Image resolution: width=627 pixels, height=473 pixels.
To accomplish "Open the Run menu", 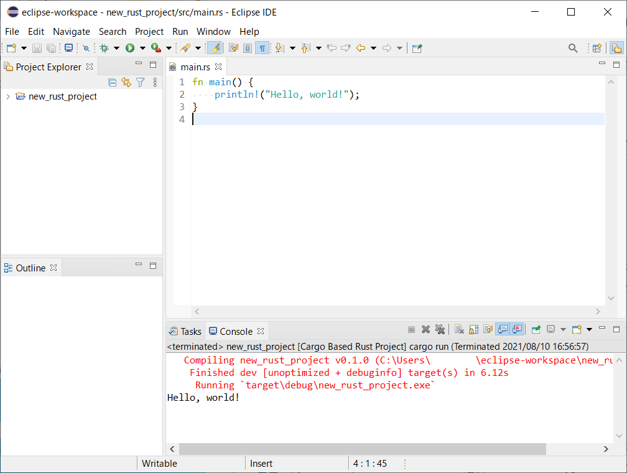I will click(x=180, y=32).
